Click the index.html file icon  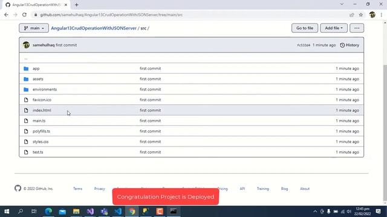26,110
